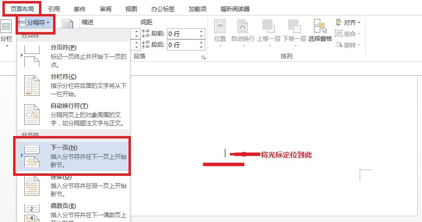Decrease right indent with down arrow
Image resolution: width=422 pixels, height=222 pixels.
(x=136, y=47)
